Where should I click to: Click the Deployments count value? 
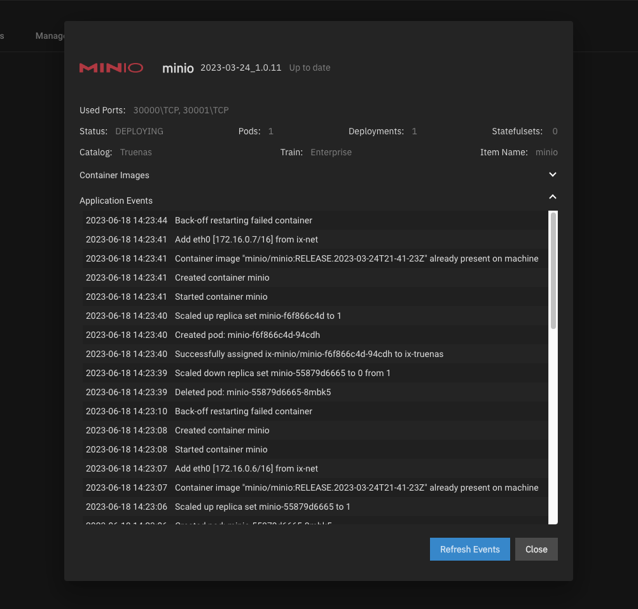point(414,131)
